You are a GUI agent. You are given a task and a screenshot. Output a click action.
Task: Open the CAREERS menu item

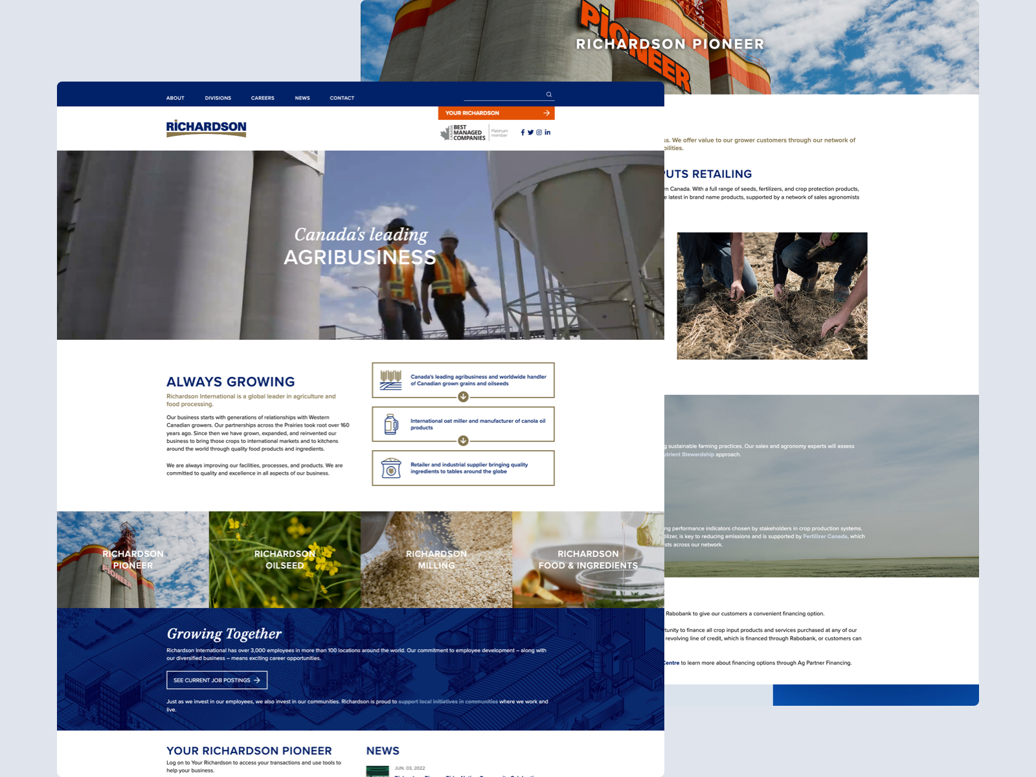tap(262, 98)
